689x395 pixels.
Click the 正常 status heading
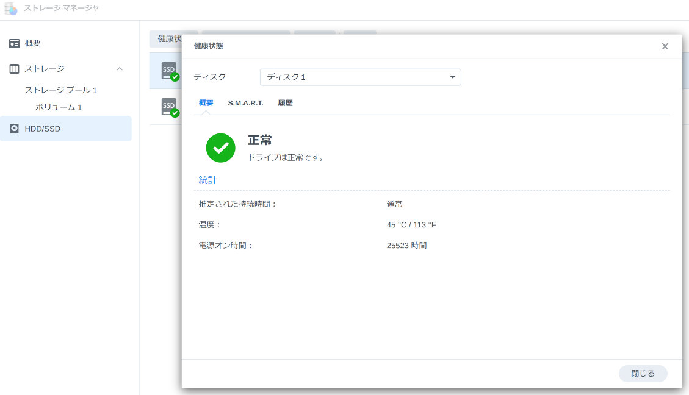[260, 140]
